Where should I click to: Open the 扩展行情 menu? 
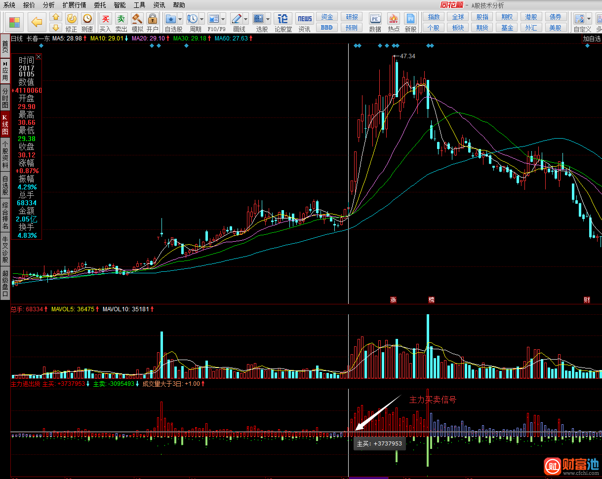74,5
